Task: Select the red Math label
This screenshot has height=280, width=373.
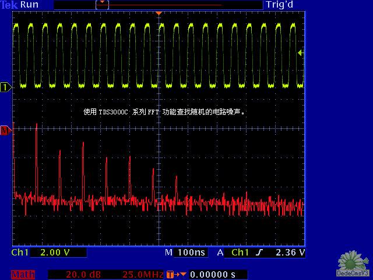Action: click(23, 274)
